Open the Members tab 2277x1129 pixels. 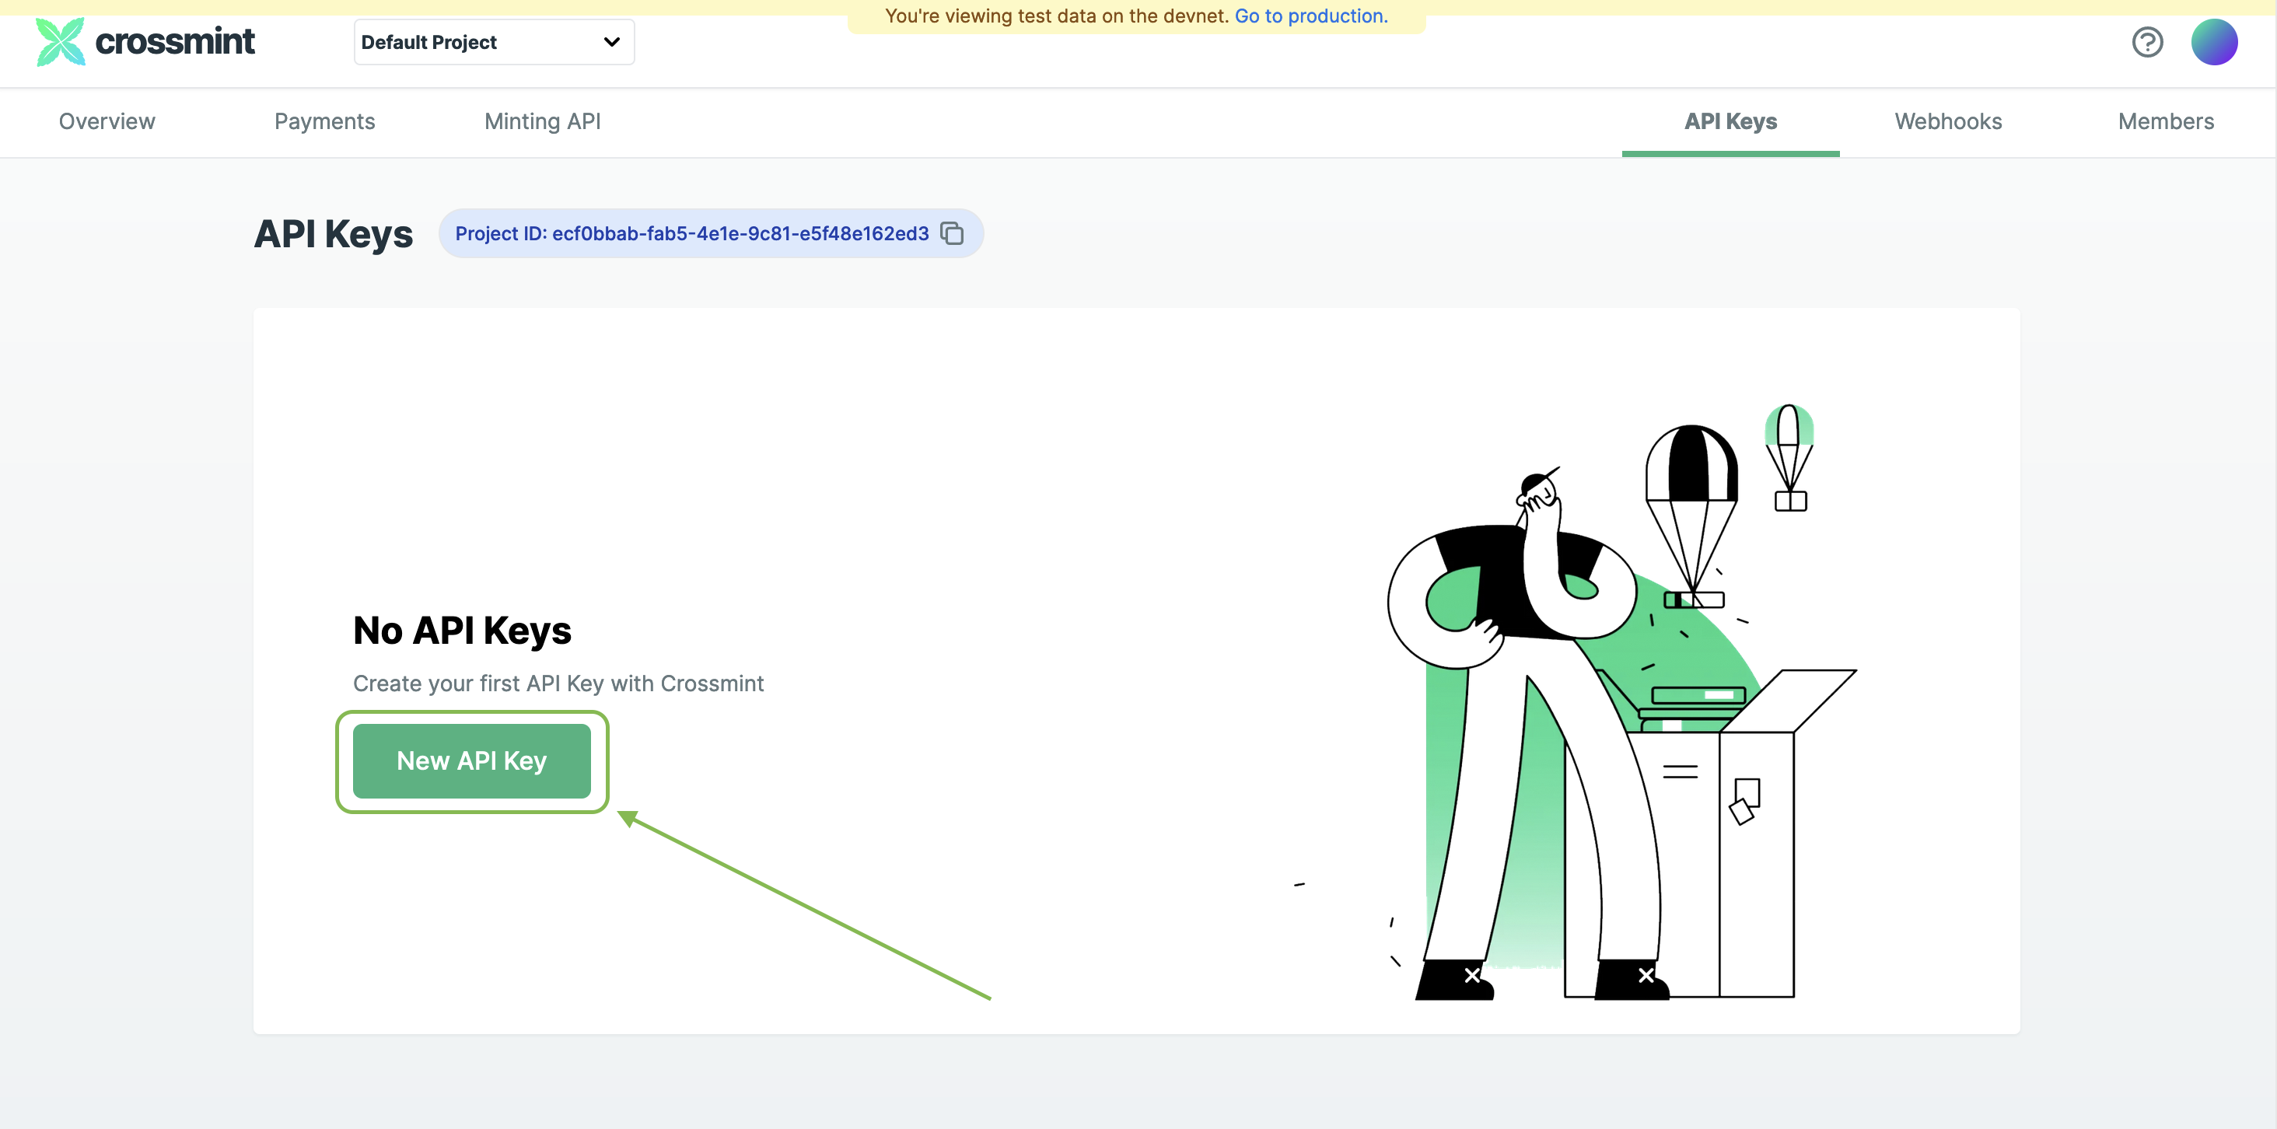coord(2165,122)
